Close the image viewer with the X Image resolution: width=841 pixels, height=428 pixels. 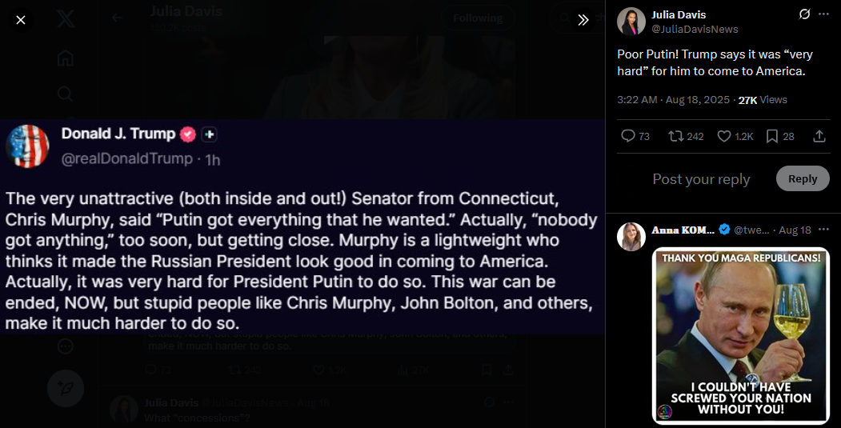click(x=21, y=20)
